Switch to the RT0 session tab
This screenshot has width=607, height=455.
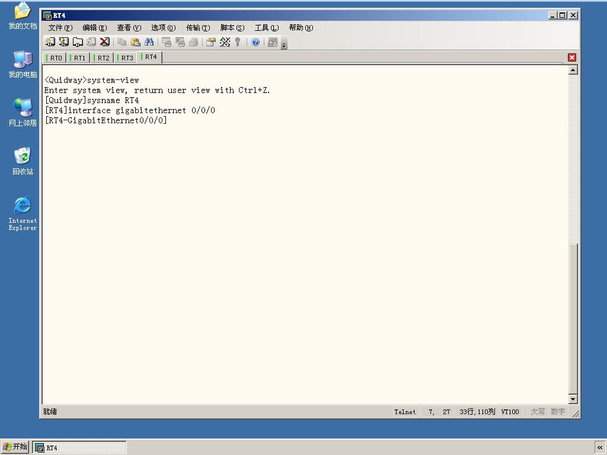[54, 58]
